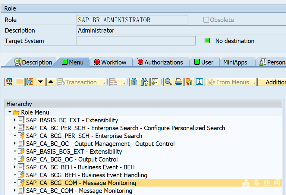This screenshot has height=195, width=286.
Task: Click the create folder icon
Action: (20, 82)
